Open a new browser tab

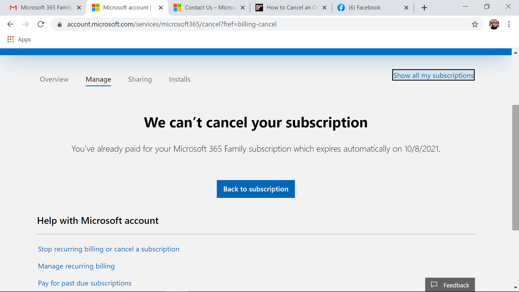(424, 8)
